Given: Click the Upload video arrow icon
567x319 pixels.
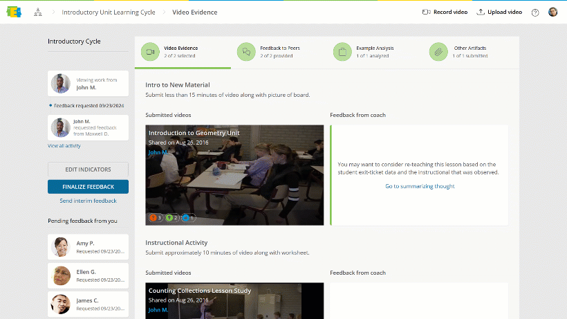Looking at the screenshot, I should coord(481,12).
